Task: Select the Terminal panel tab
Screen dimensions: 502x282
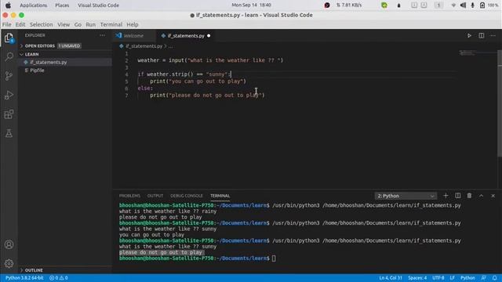Action: [220, 196]
